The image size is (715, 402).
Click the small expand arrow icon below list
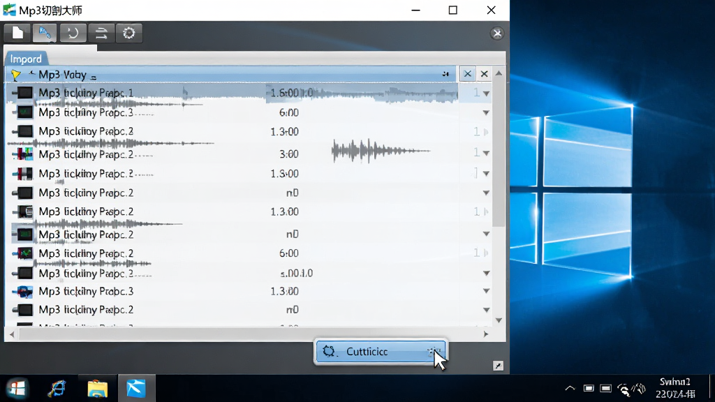coord(498,366)
